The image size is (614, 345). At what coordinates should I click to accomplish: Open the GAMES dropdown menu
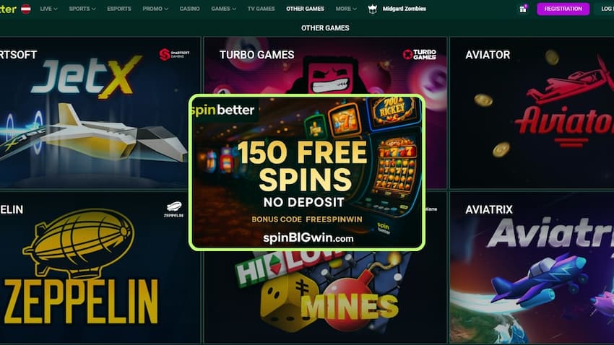[x=224, y=9]
